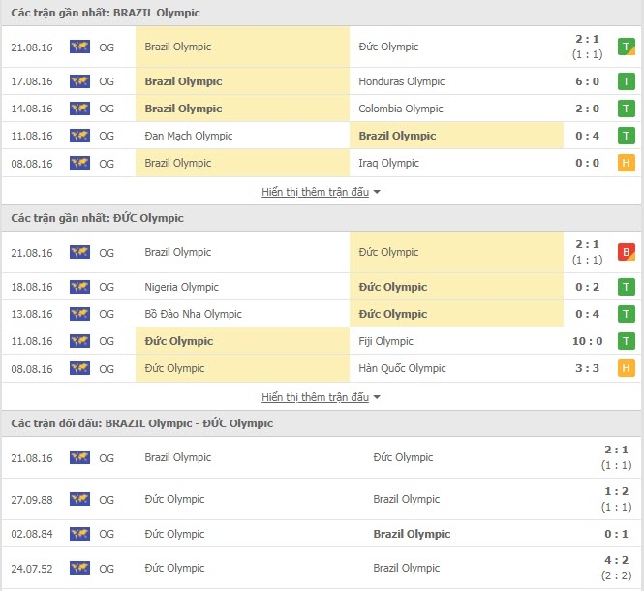Click the world flag icon on the 27.09.88 row
The width and height of the screenshot is (644, 591).
(79, 499)
